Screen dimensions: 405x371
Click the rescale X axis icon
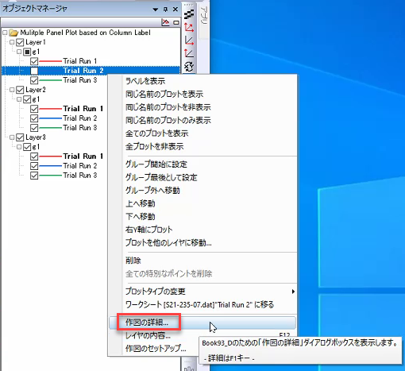coord(189,41)
